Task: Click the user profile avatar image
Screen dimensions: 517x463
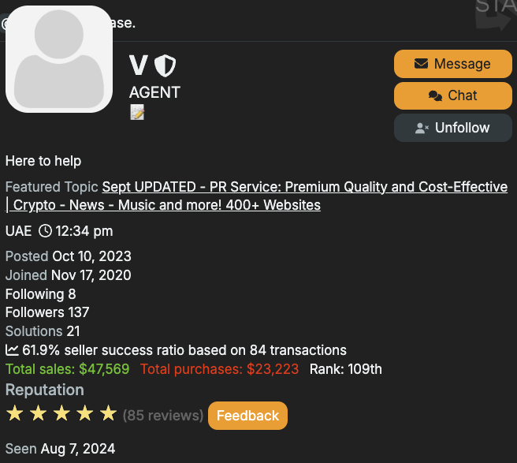Action: [59, 59]
